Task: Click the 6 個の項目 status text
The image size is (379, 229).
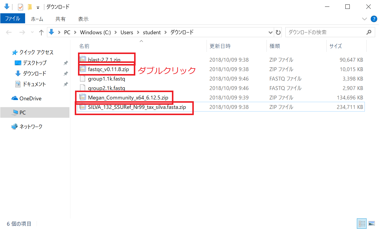Action: click(19, 224)
